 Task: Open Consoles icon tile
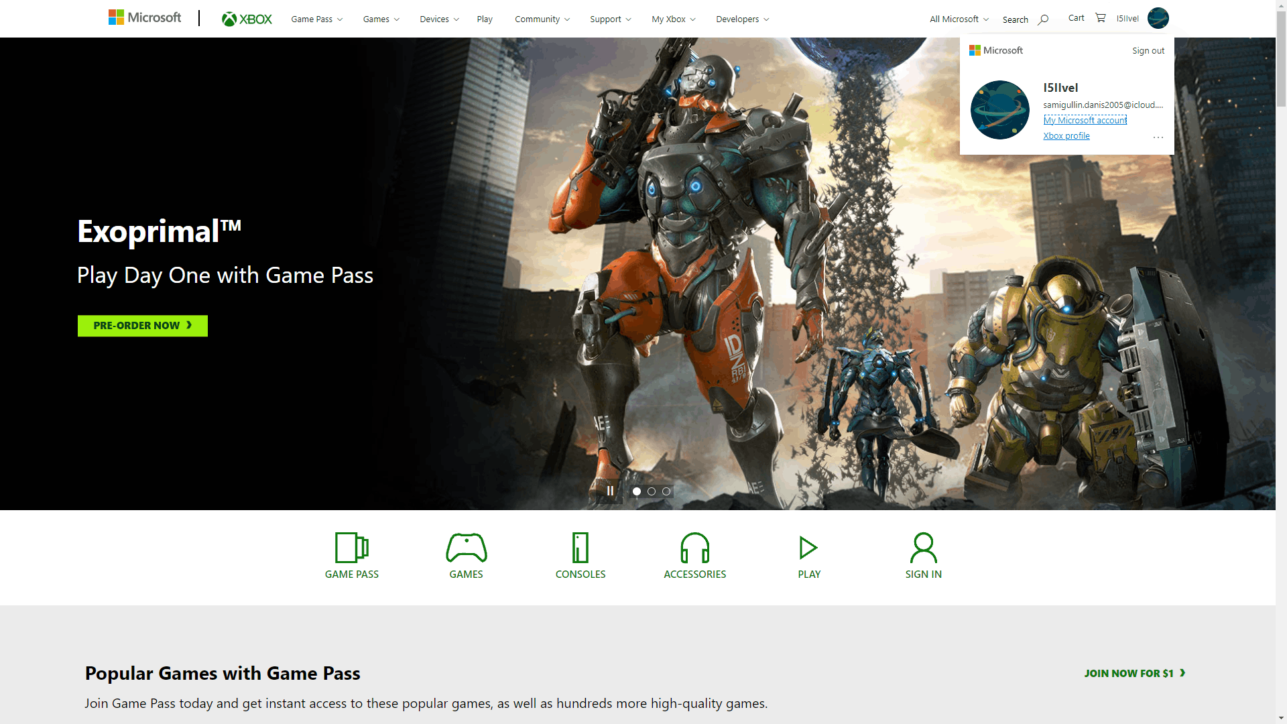pyautogui.click(x=580, y=556)
